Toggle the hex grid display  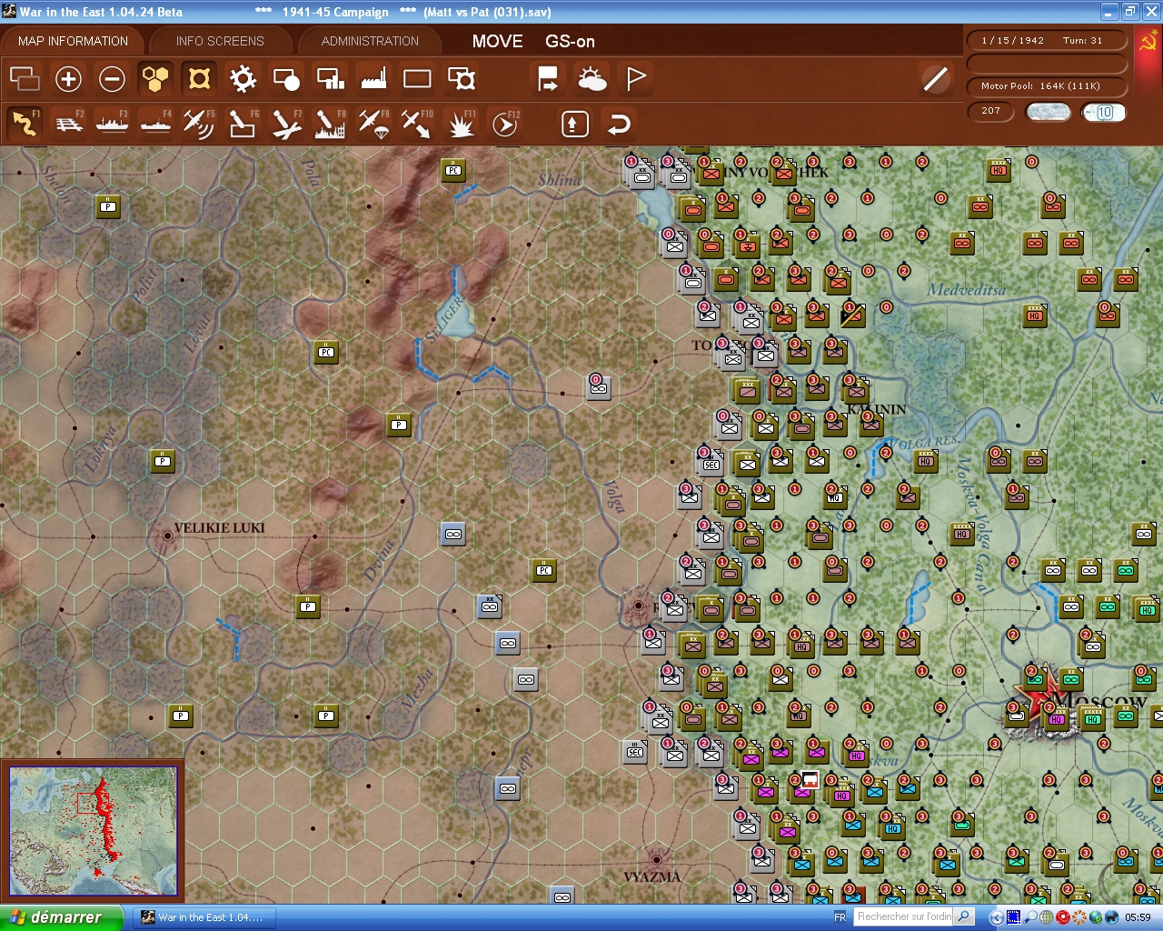point(155,79)
